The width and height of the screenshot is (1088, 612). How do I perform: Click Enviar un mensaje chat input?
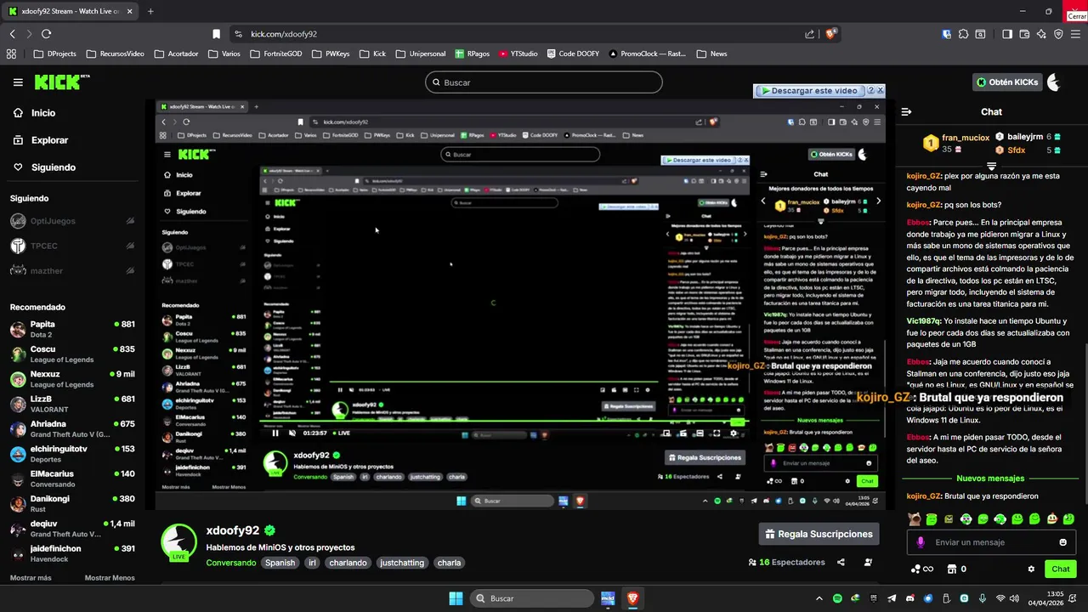tap(990, 542)
